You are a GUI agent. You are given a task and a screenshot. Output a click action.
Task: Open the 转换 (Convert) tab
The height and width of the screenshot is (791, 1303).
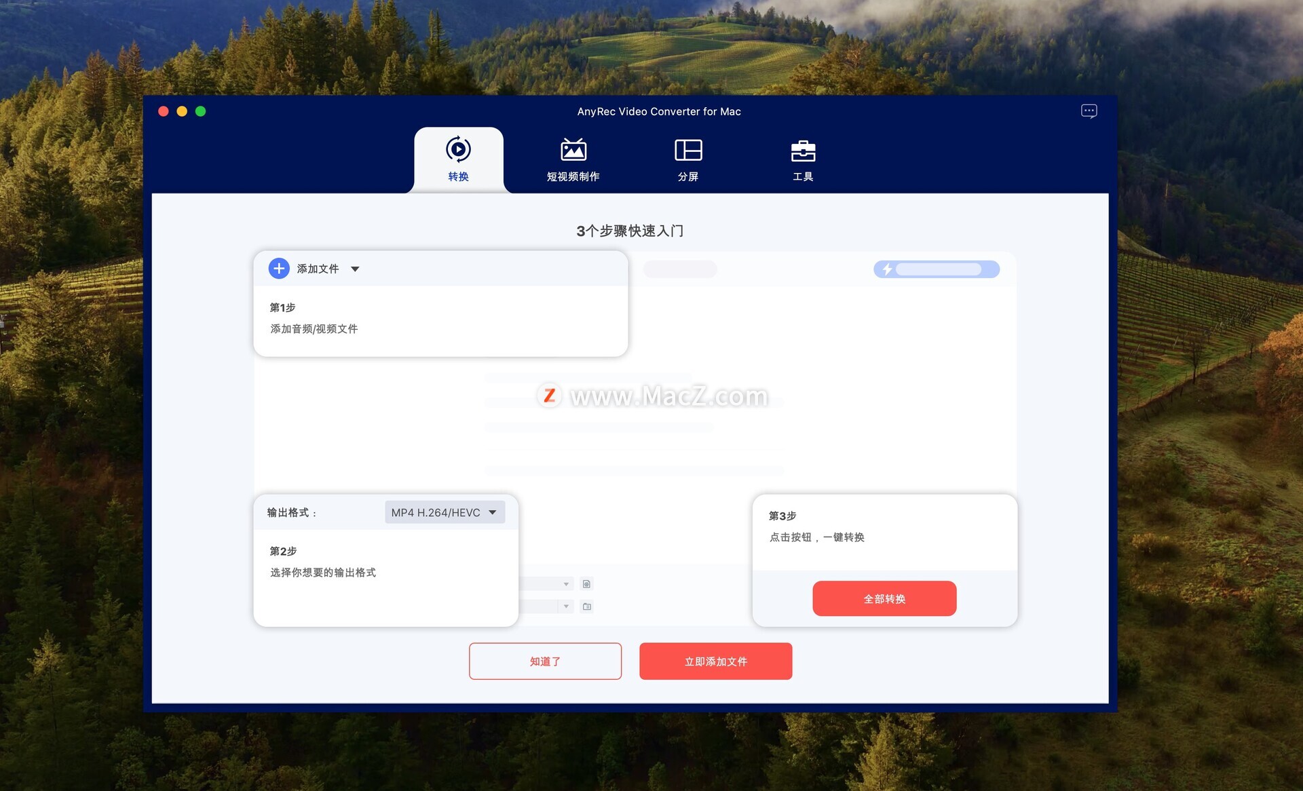459,160
